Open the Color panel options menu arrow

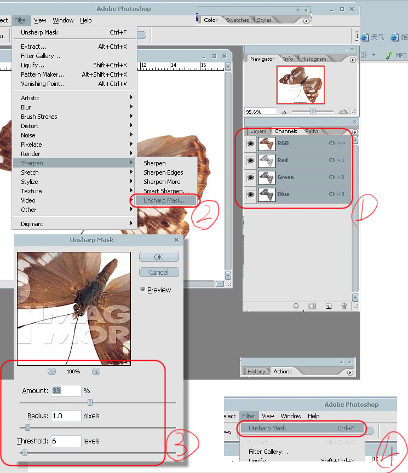click(x=306, y=21)
